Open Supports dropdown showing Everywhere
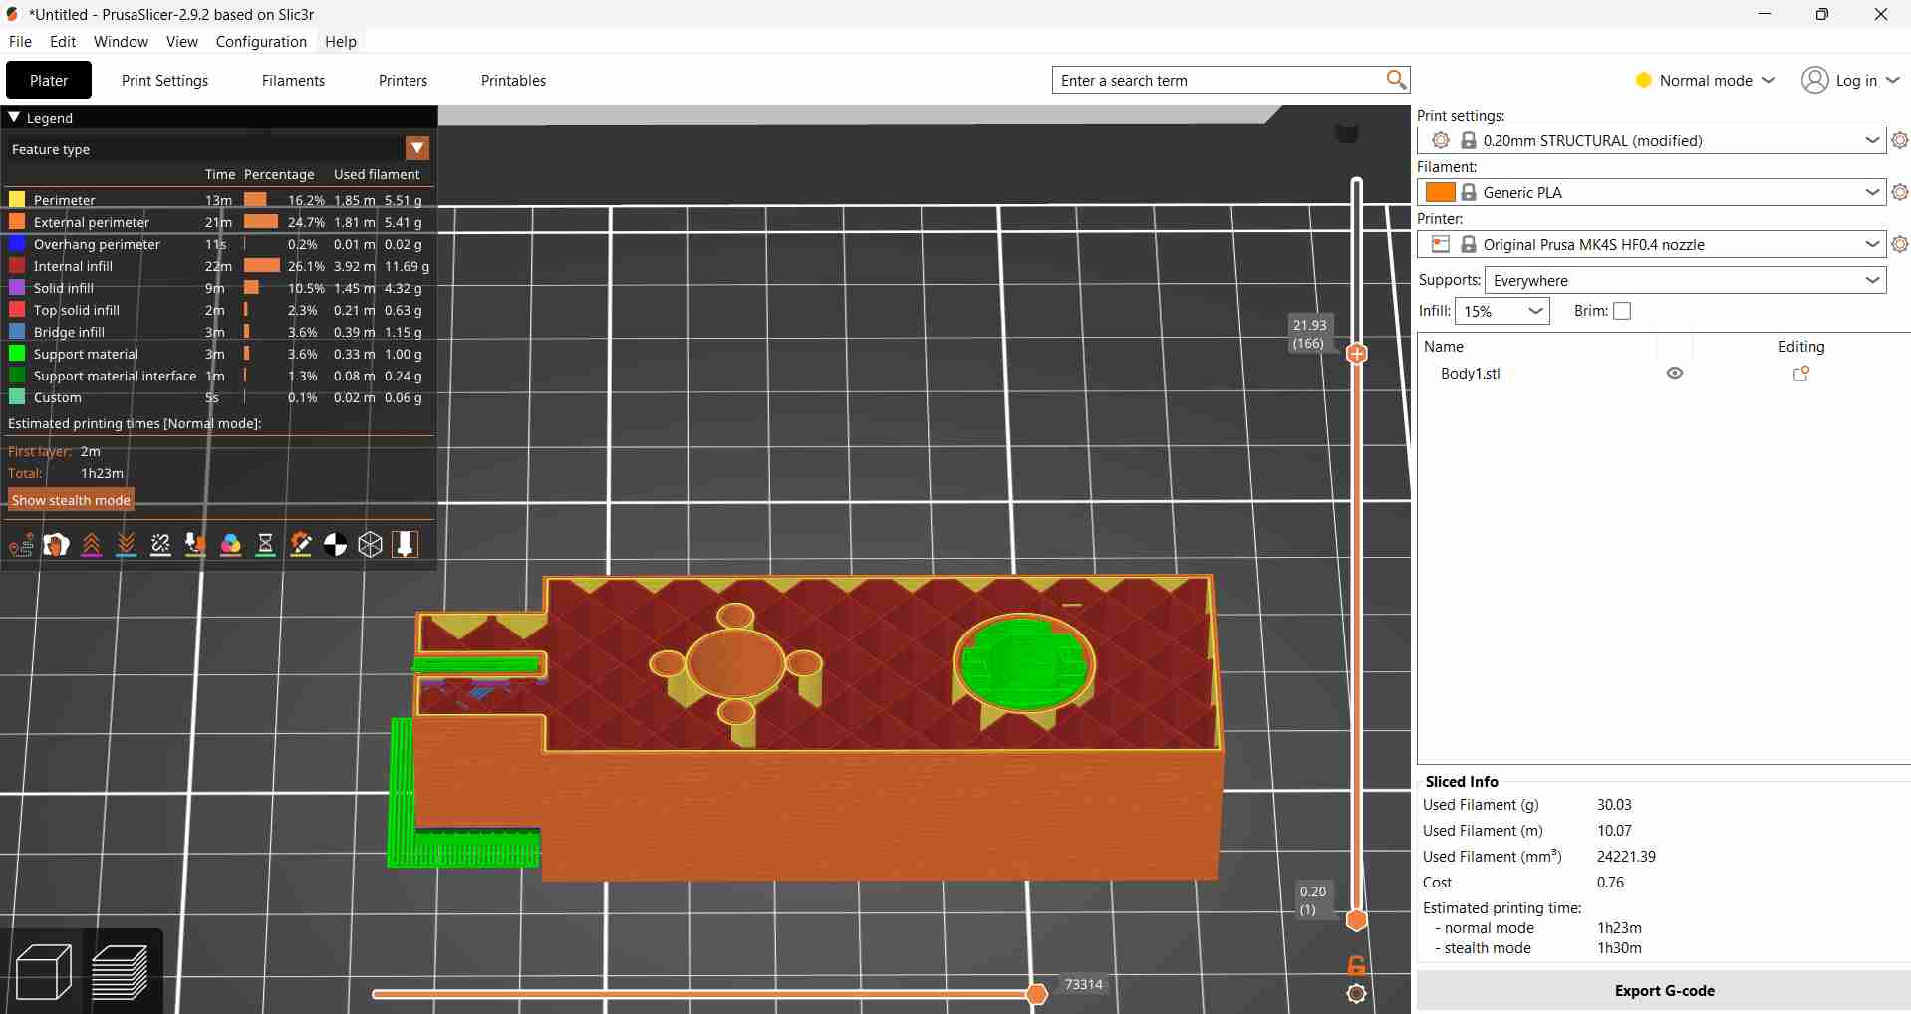Viewport: 1911px width, 1014px height. [x=1686, y=281]
